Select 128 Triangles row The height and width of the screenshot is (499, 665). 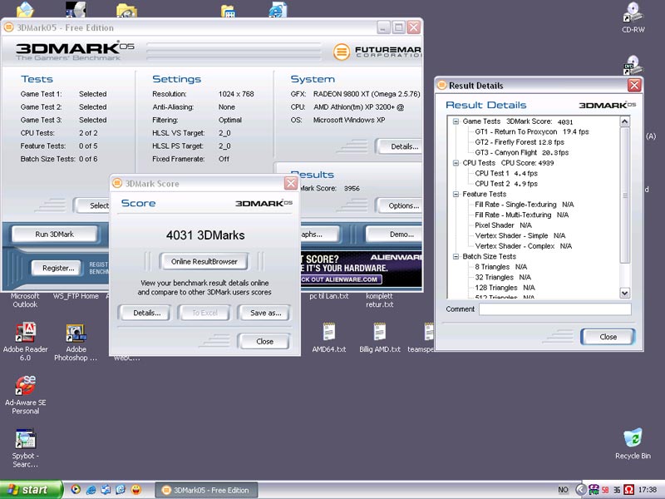point(505,288)
